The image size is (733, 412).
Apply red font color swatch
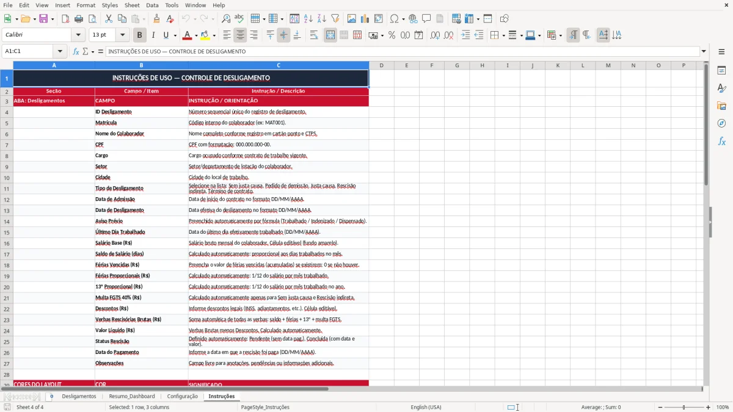click(187, 35)
